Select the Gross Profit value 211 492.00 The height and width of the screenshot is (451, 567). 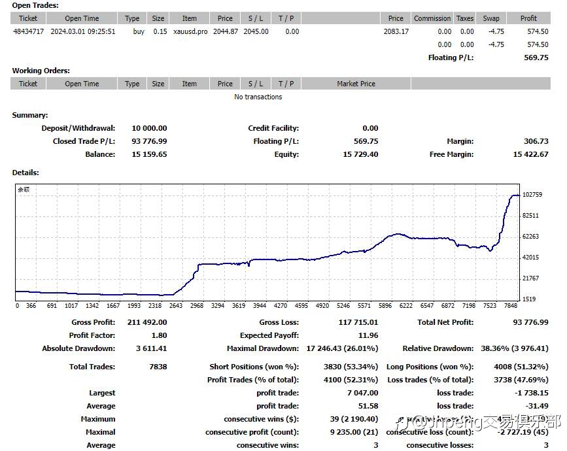click(x=146, y=322)
